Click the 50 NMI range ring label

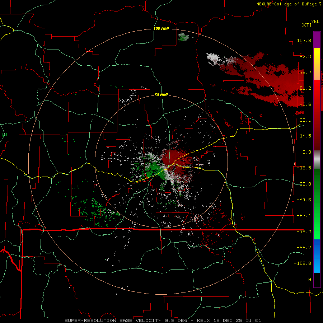tap(161, 95)
